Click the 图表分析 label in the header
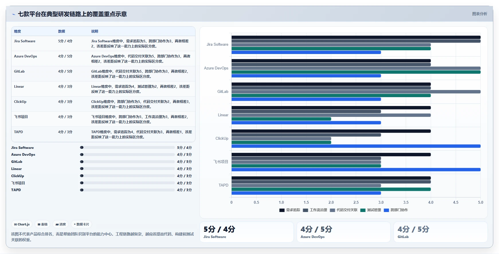The width and height of the screenshot is (499, 254). 480,14
